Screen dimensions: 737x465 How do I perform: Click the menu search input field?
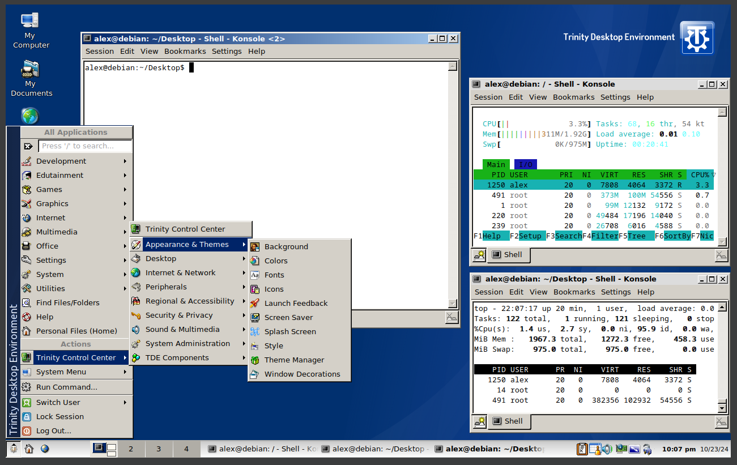(85, 146)
